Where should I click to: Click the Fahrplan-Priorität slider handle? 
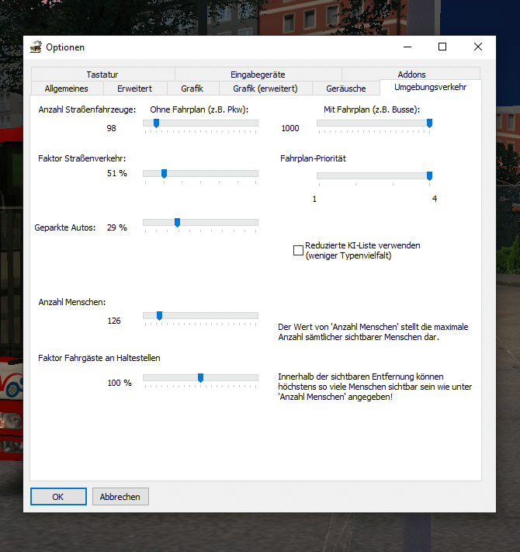[x=429, y=175]
